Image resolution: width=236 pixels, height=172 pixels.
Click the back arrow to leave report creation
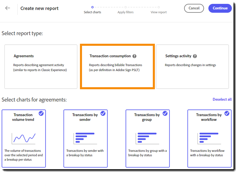pos(8,8)
